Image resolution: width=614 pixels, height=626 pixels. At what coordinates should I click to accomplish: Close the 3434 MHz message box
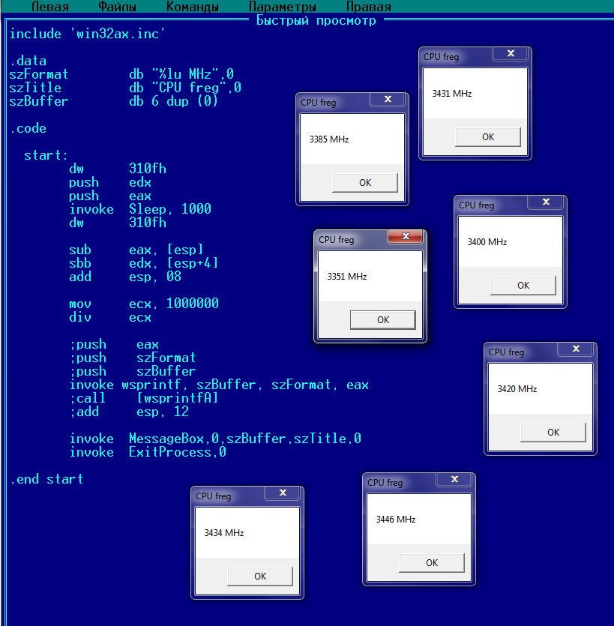(x=283, y=493)
